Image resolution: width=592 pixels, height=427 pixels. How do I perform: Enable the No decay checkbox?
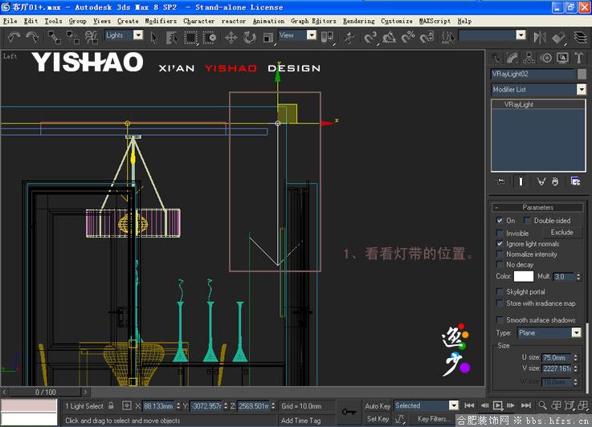[500, 264]
